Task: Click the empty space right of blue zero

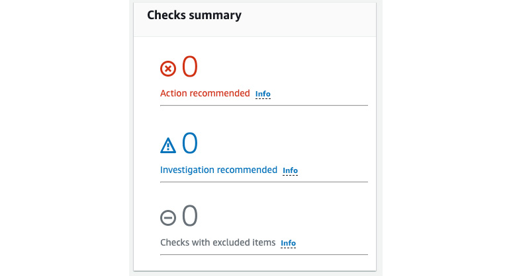Action: (x=283, y=143)
